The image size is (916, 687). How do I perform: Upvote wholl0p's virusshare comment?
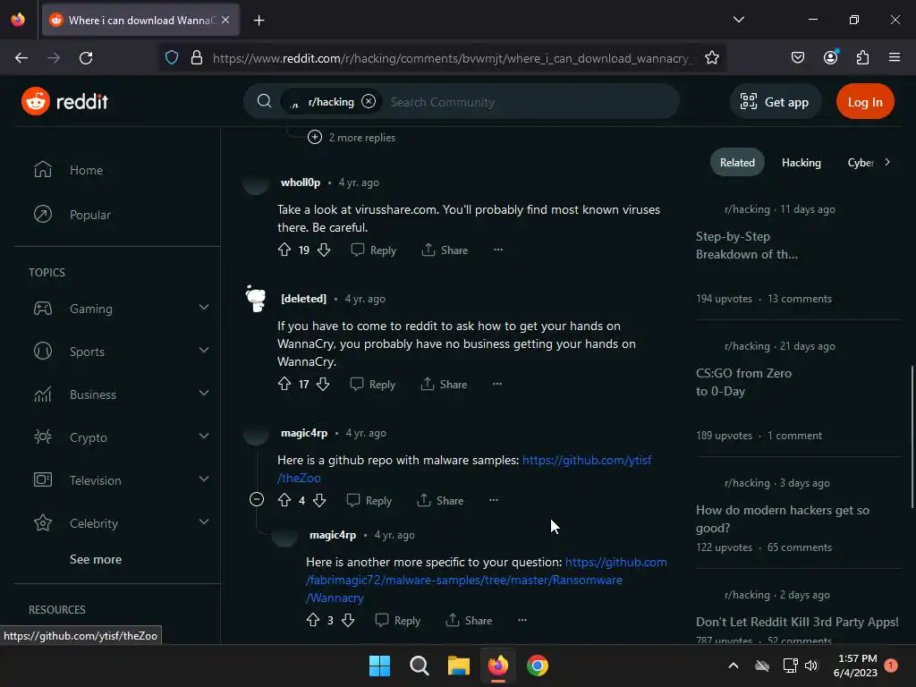point(284,250)
